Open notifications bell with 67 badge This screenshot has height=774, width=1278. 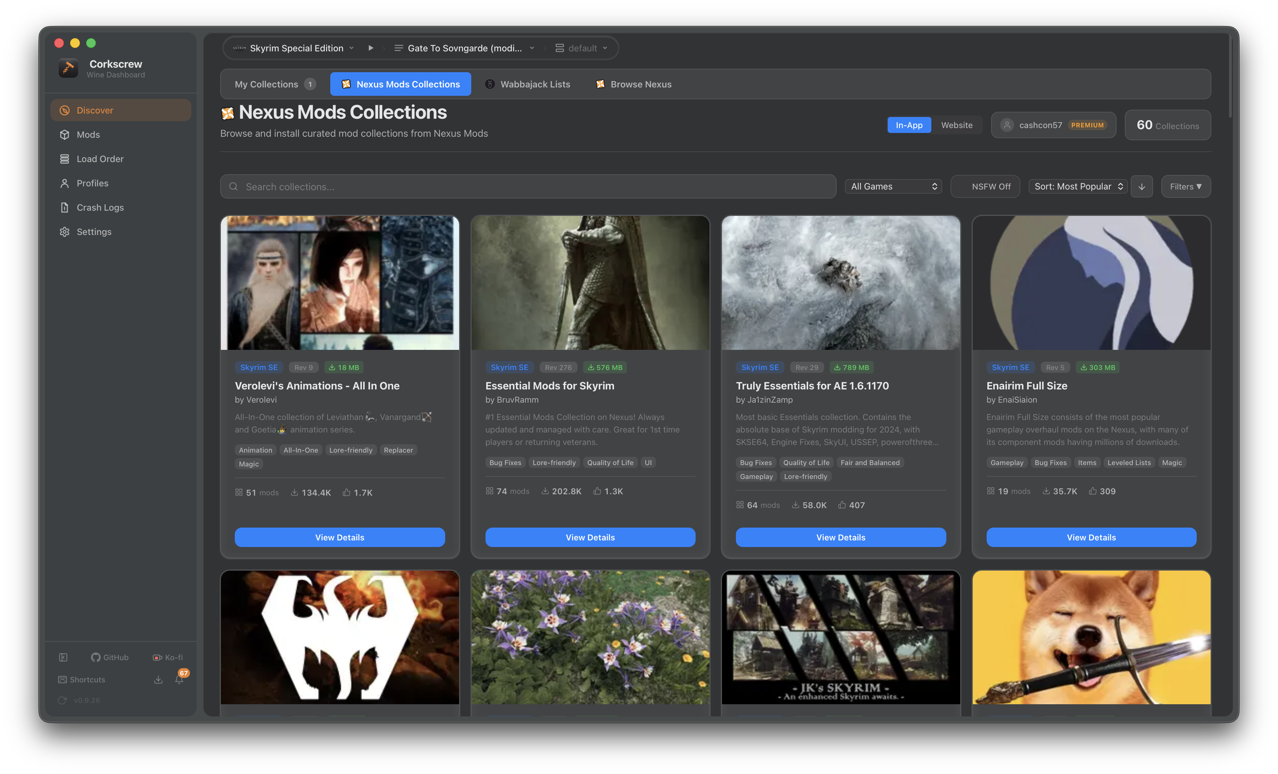click(180, 680)
